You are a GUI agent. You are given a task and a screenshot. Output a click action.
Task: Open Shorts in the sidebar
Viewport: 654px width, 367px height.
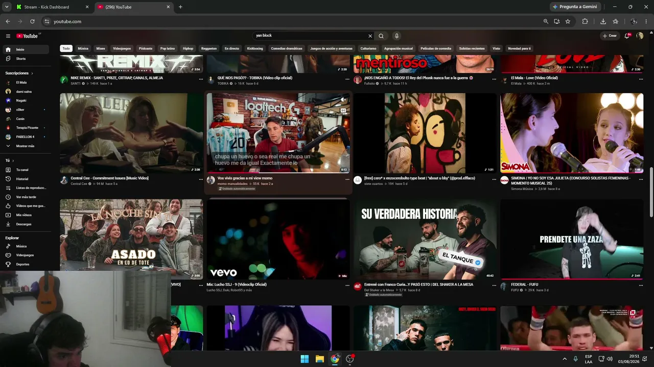pos(25,59)
